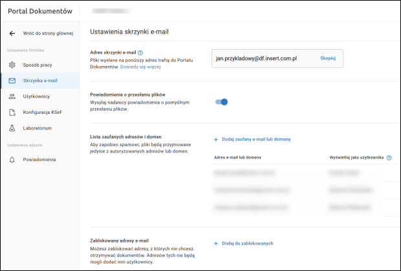The image size is (401, 271).
Task: Go to Konfiguracja KSeF
Action: point(42,113)
